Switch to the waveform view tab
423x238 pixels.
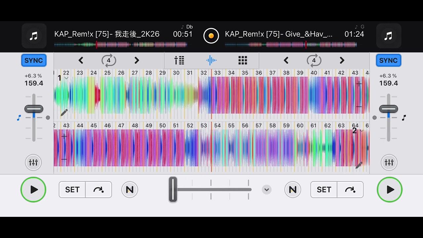(211, 60)
